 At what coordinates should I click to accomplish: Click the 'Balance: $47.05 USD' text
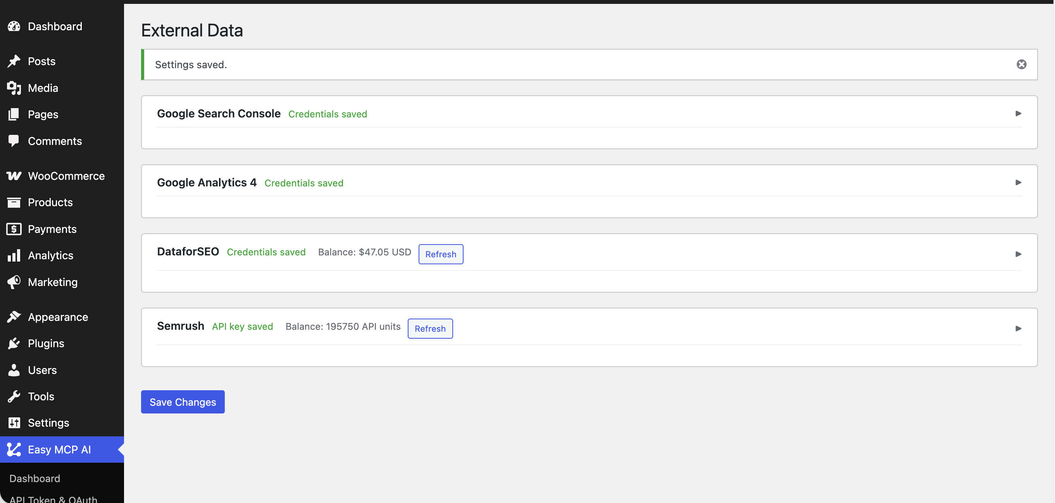click(364, 252)
